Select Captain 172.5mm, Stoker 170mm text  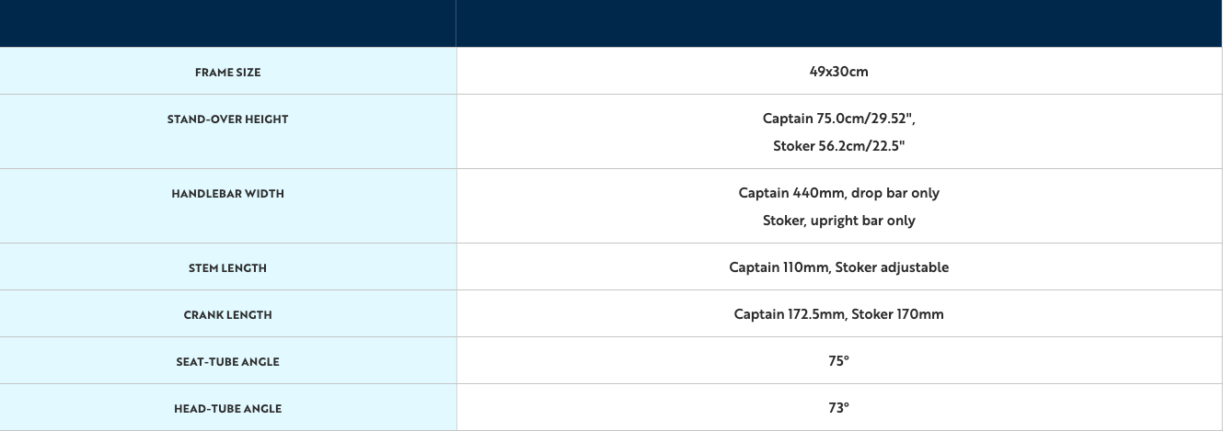tap(838, 314)
